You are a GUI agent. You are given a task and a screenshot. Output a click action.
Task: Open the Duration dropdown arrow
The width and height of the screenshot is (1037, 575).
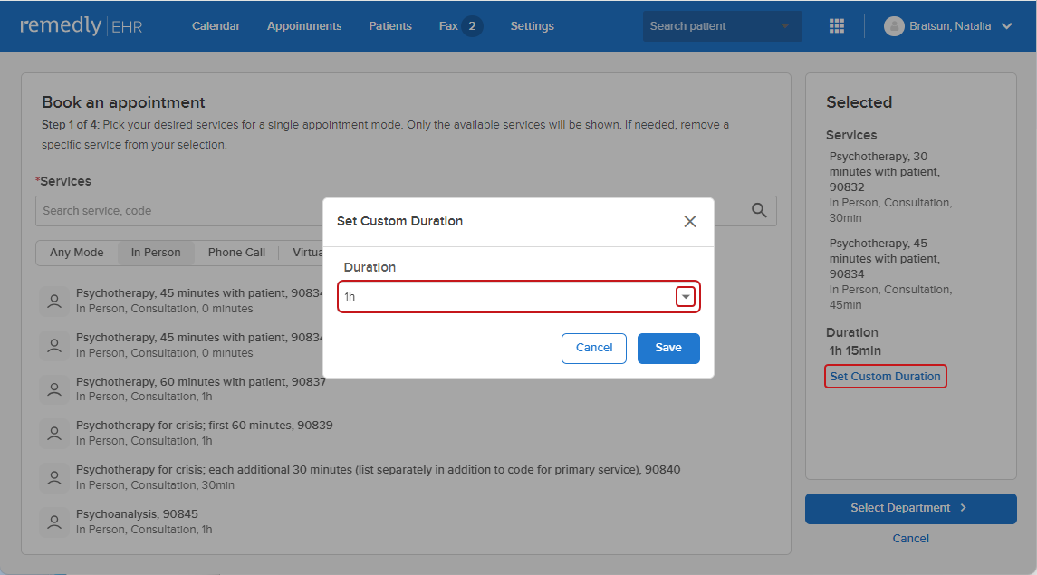pos(686,297)
